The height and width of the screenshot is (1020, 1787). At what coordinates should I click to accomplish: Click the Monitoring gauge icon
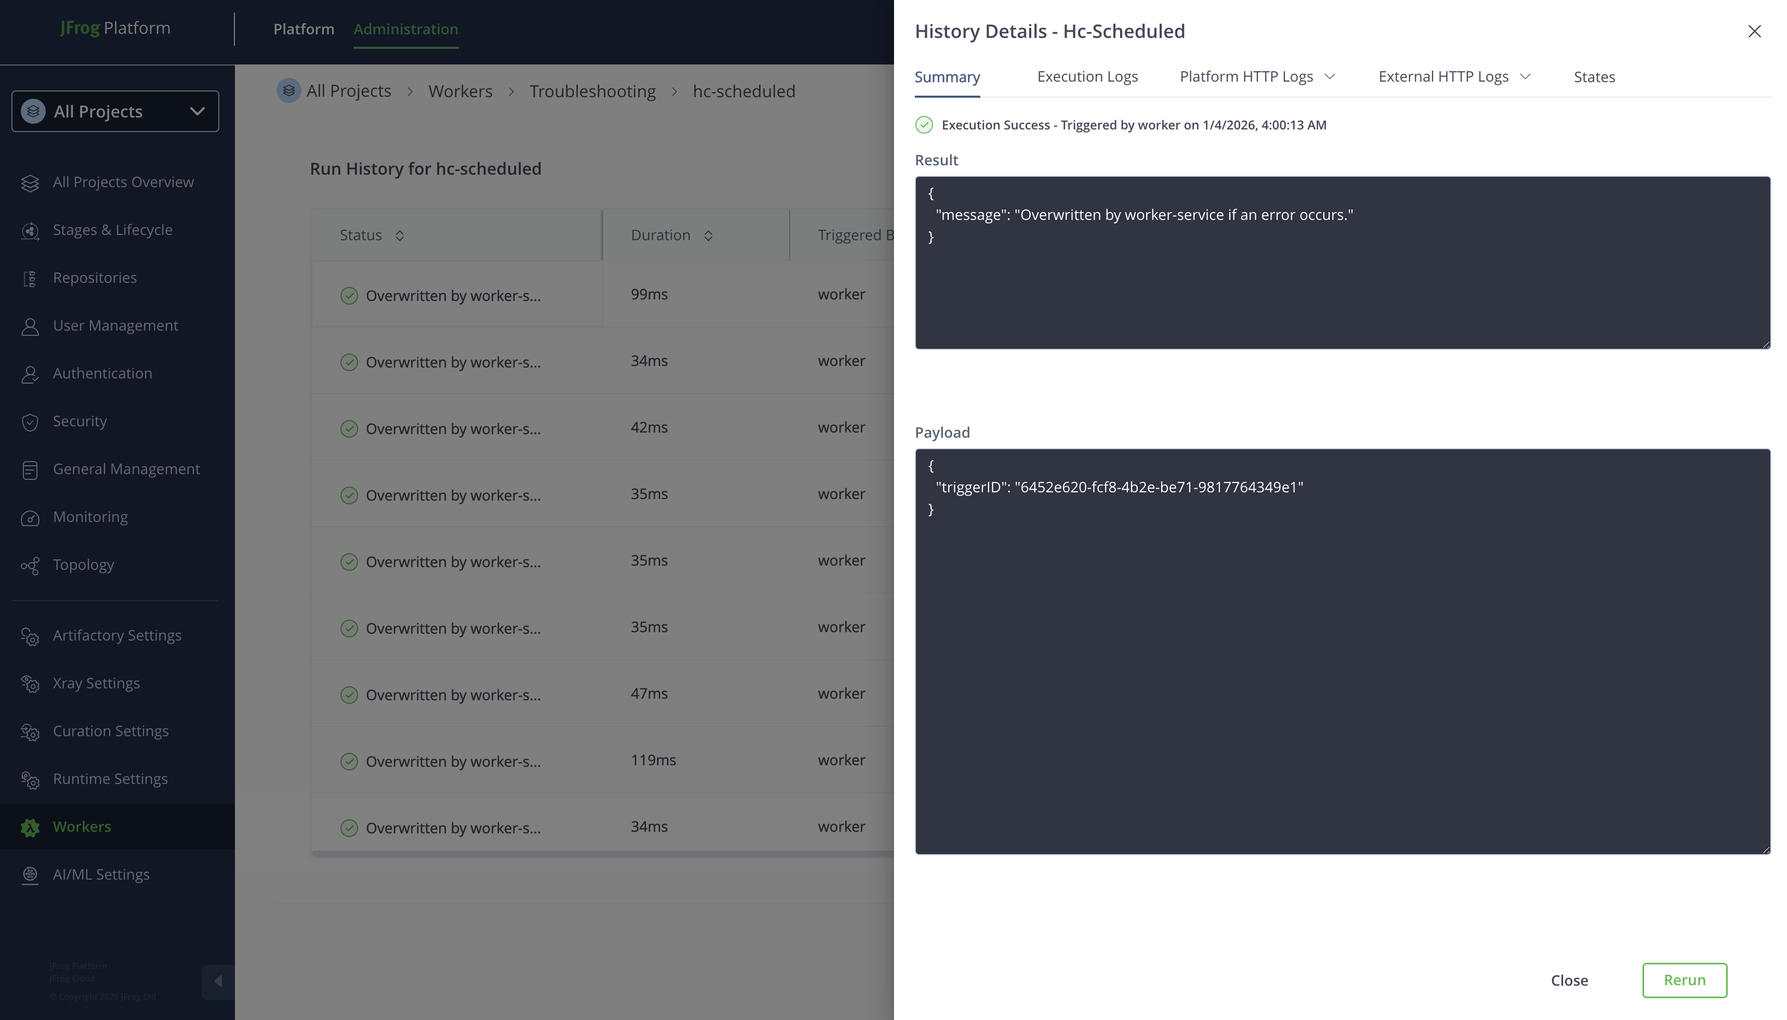coord(30,518)
